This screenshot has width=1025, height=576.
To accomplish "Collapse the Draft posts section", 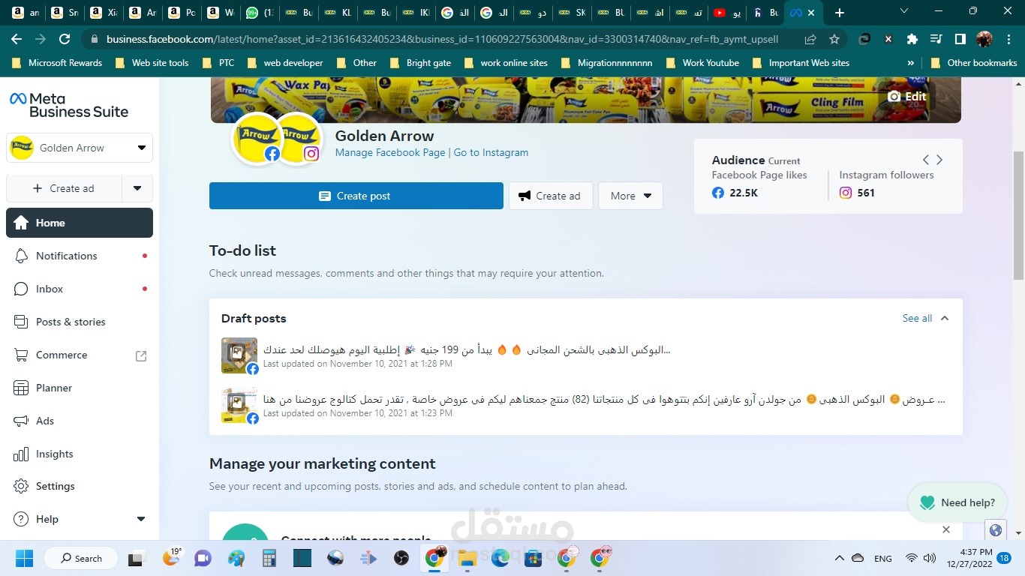I will click(x=944, y=318).
